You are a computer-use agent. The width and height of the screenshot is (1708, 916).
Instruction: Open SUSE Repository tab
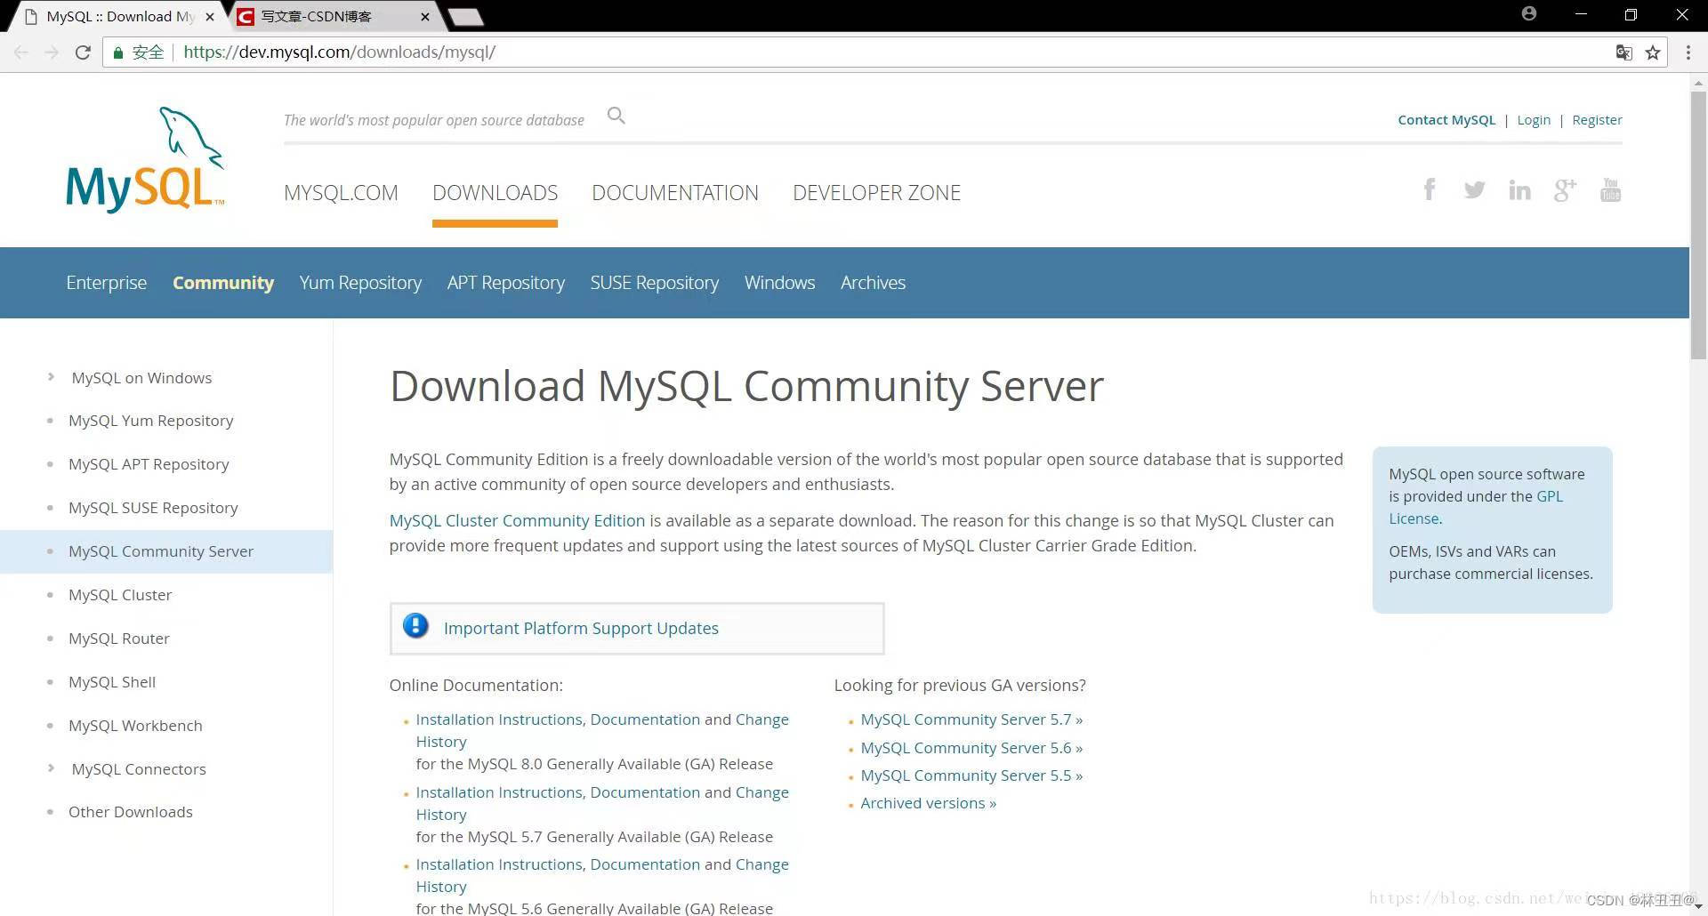click(x=655, y=283)
